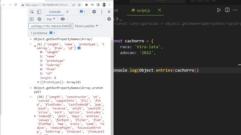Screen dimensions: 241x135
Task: Show more DevTools tabs chevron
Action: [x=67, y=12]
